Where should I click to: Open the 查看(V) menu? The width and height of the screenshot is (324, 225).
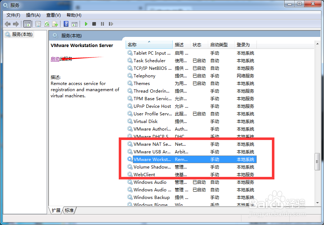53,15
